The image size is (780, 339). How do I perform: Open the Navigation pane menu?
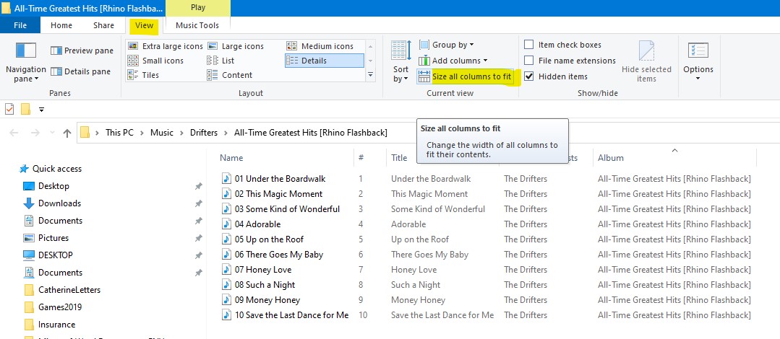click(25, 63)
